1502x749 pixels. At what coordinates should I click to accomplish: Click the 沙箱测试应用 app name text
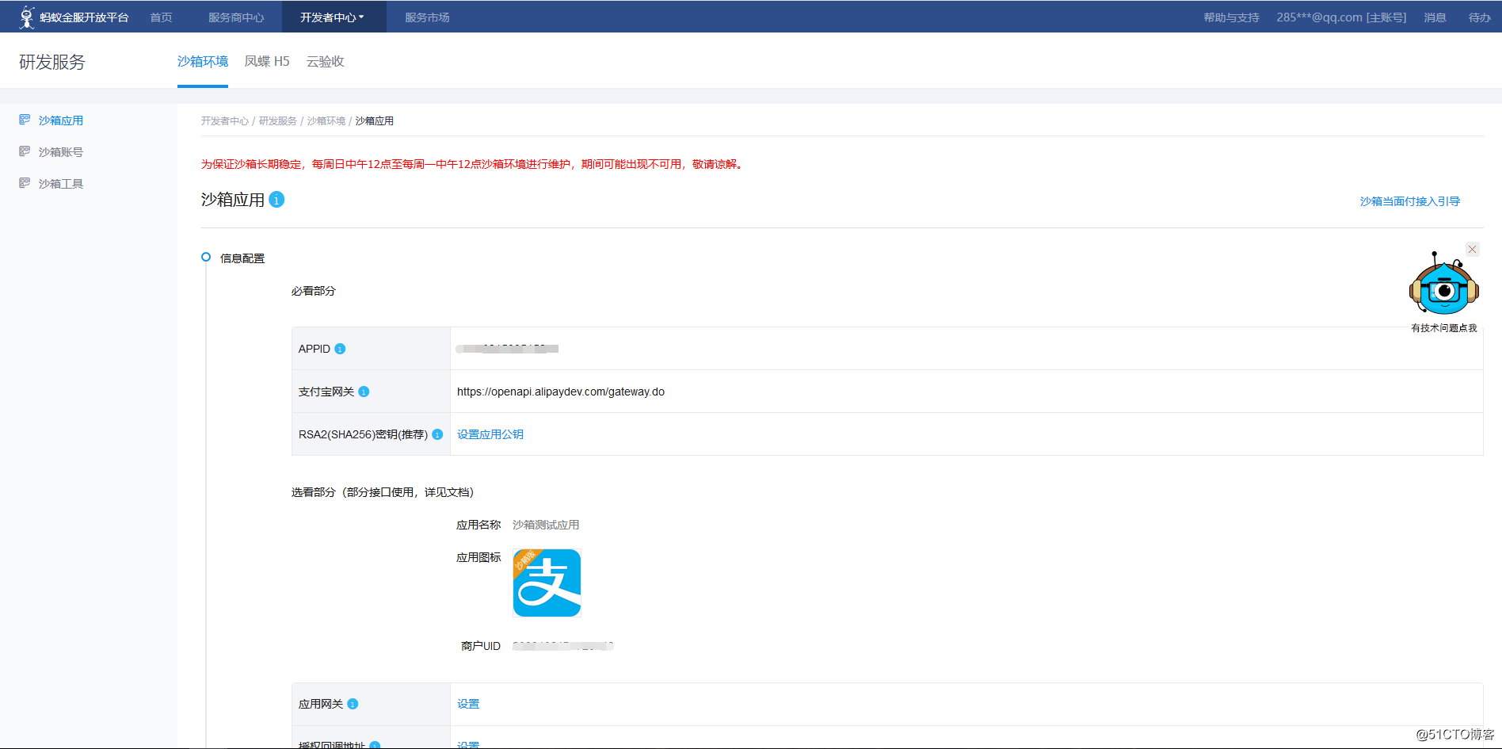tap(546, 525)
